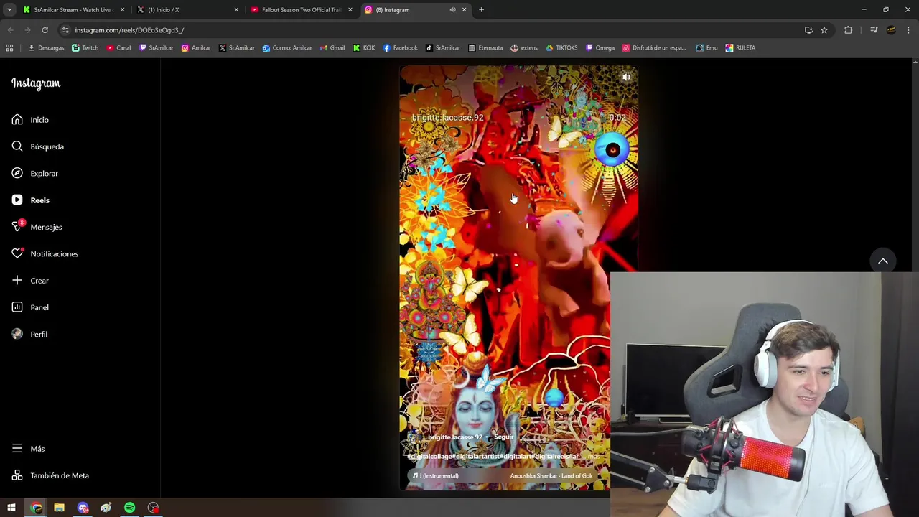The height and width of the screenshot is (517, 919).
Task: Open Chrome profile avatar
Action: coord(891,30)
